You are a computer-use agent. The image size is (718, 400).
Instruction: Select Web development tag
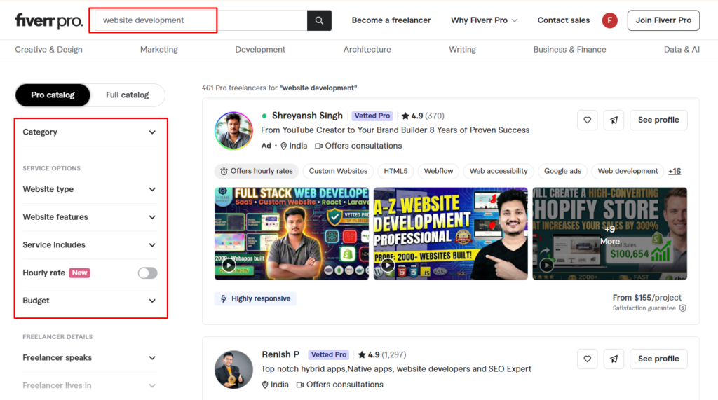[x=628, y=171]
